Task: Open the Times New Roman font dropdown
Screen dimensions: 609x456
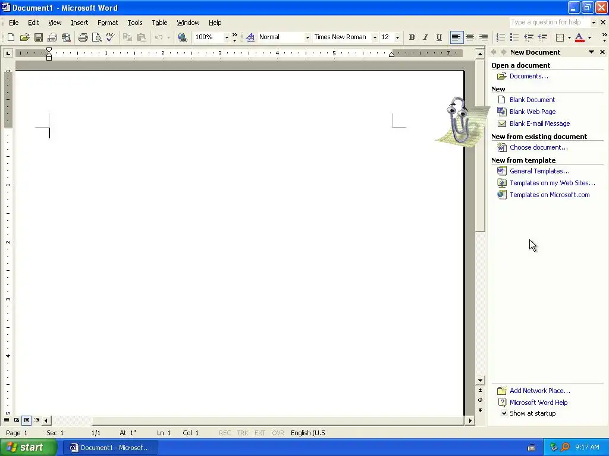Action: (375, 37)
